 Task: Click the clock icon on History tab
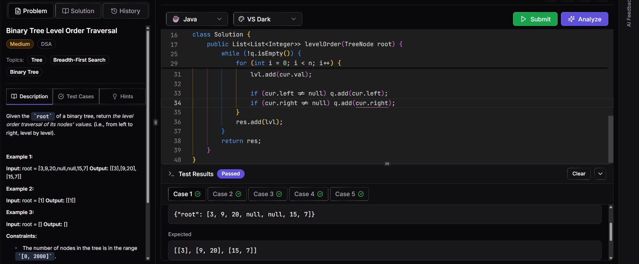[114, 11]
